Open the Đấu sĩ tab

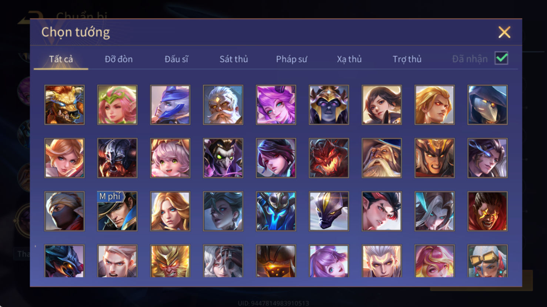(176, 59)
